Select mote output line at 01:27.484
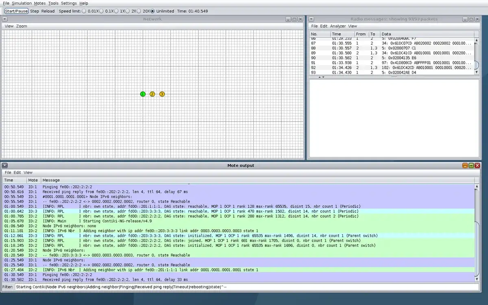This screenshot has height=305, width=488. click(x=239, y=270)
